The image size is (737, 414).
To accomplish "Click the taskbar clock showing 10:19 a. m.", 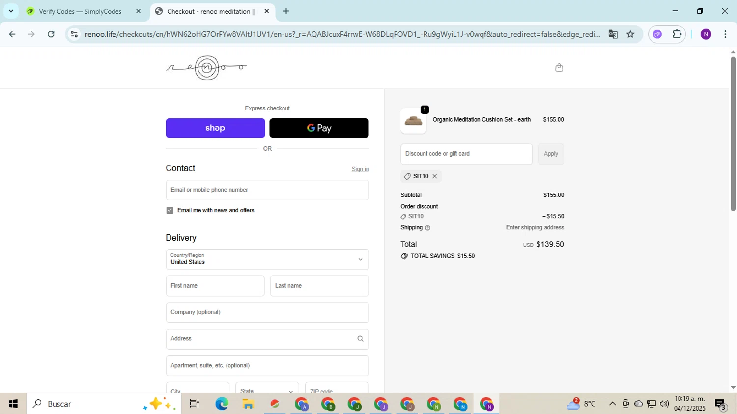I will (690, 404).
